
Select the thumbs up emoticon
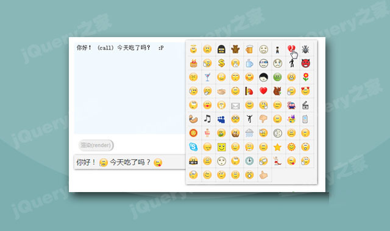tap(263, 175)
